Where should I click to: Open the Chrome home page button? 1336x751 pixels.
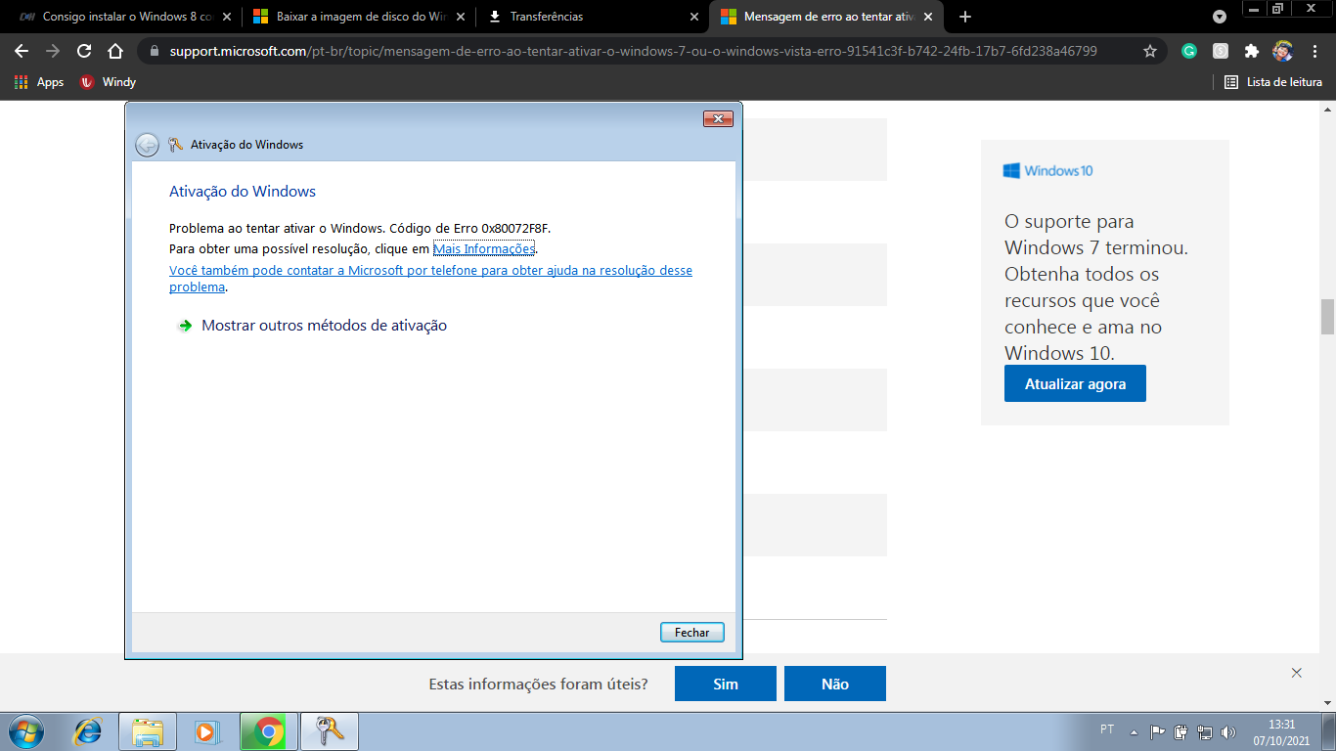[115, 51]
